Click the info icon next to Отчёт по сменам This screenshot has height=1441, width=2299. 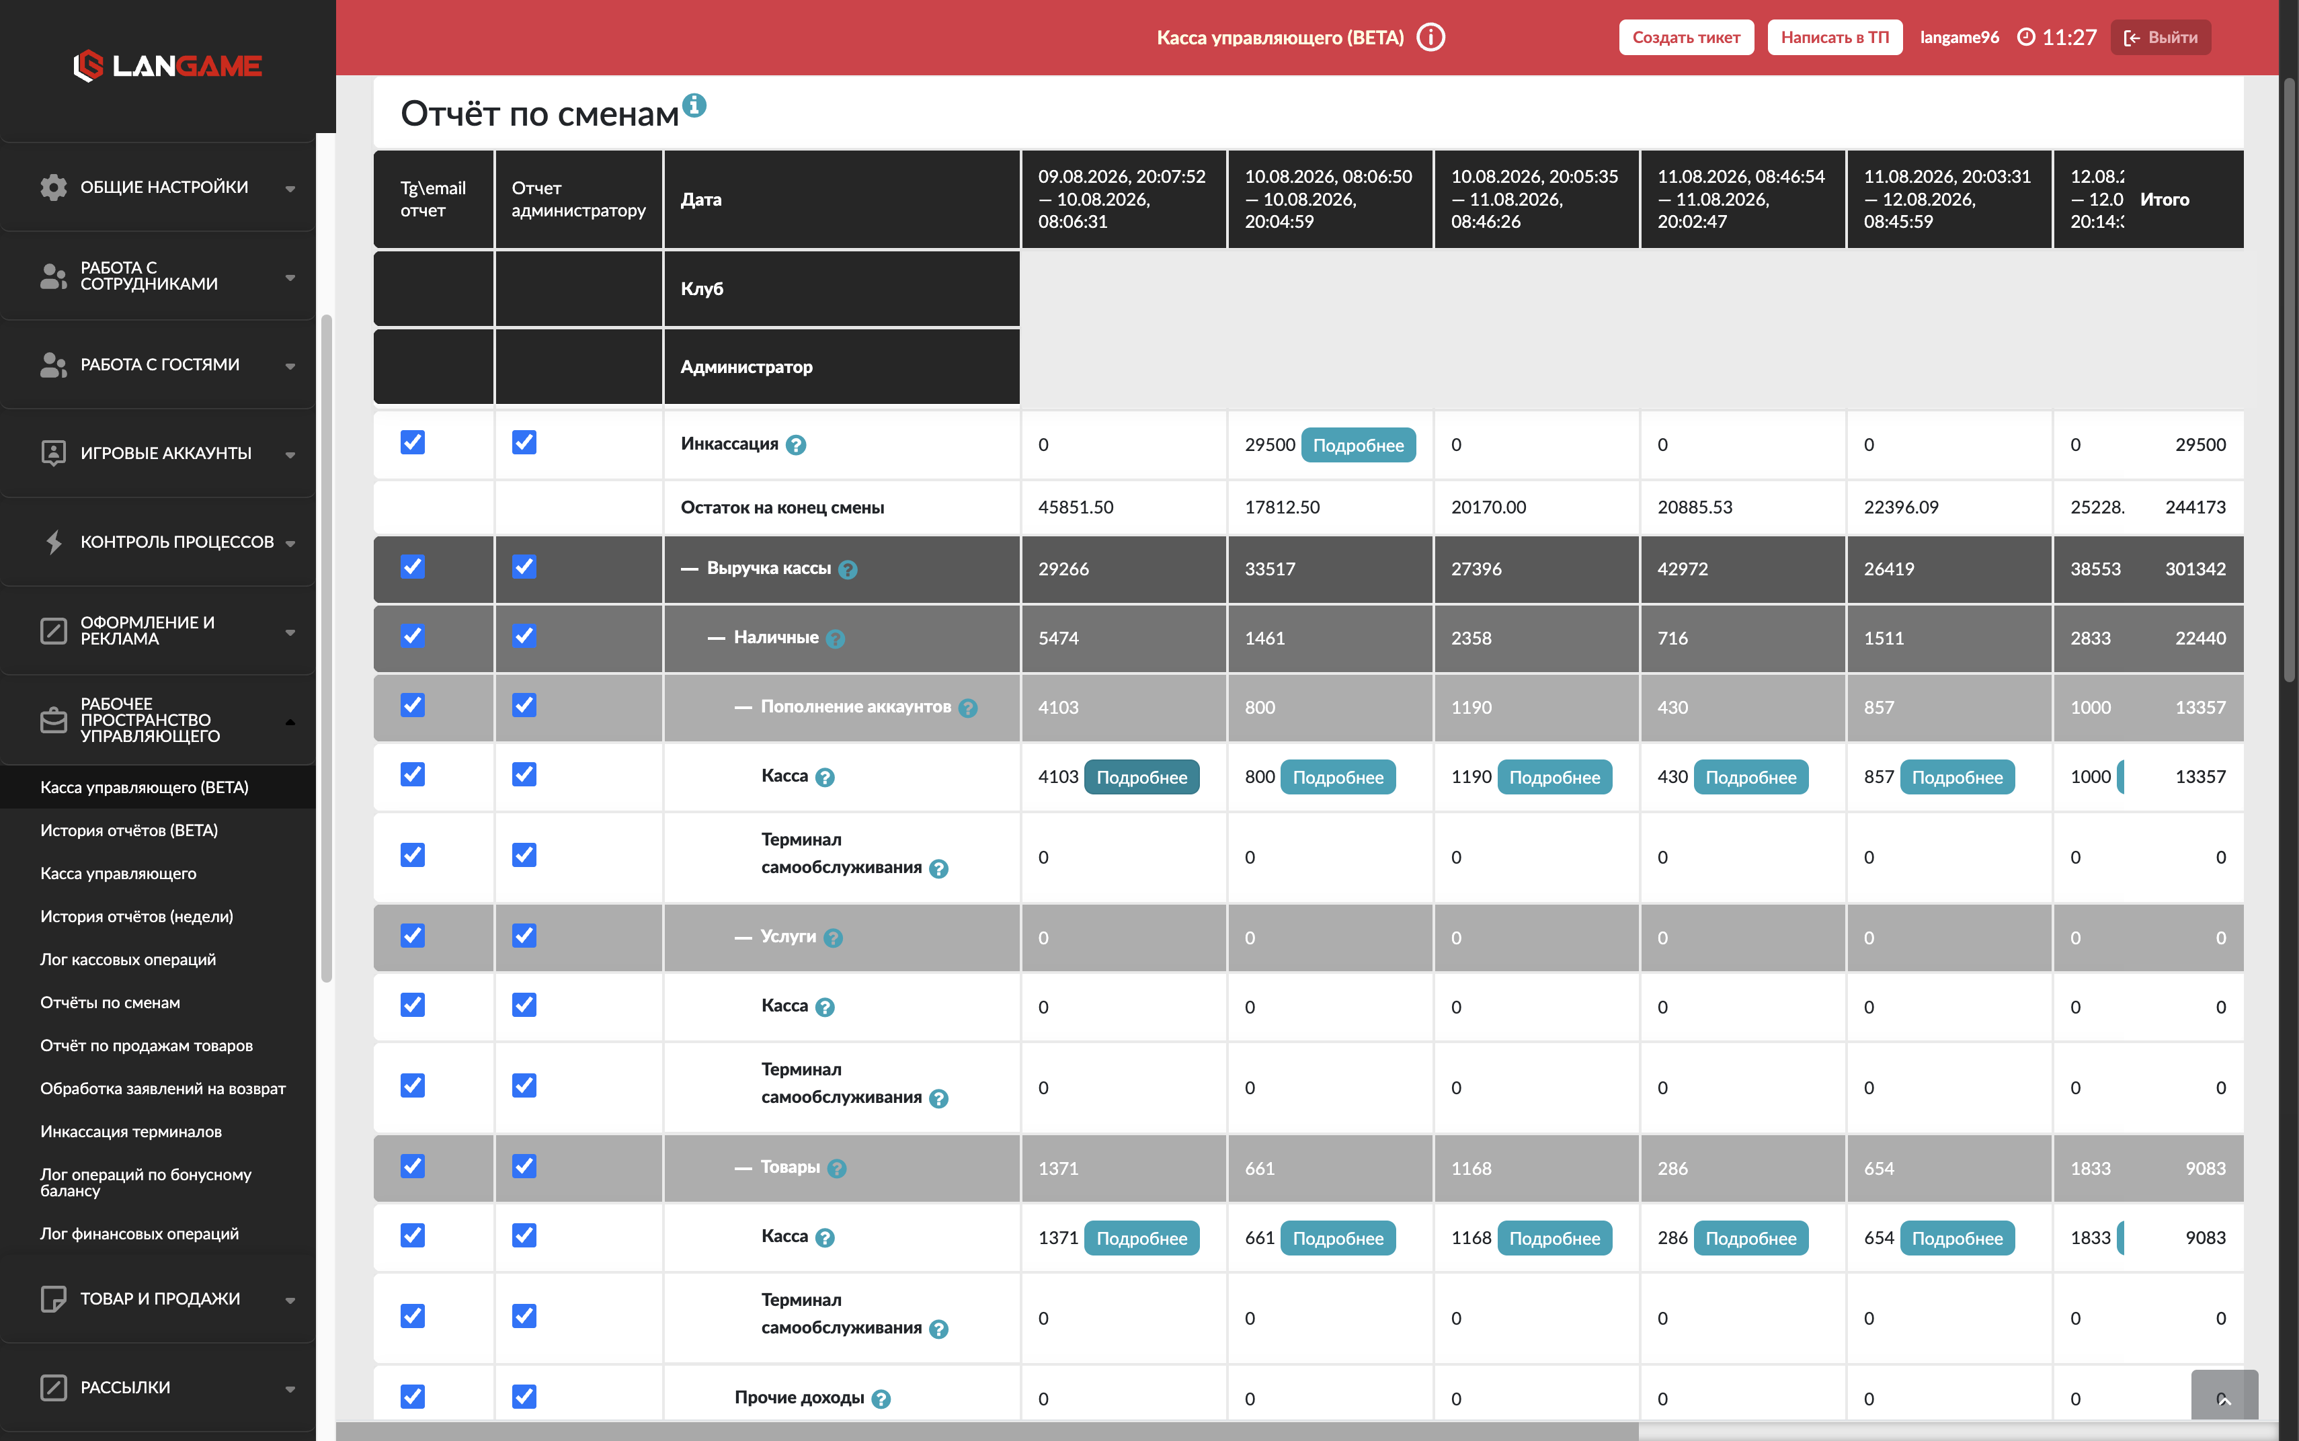click(x=694, y=105)
